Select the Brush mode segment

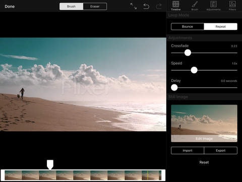click(72, 7)
